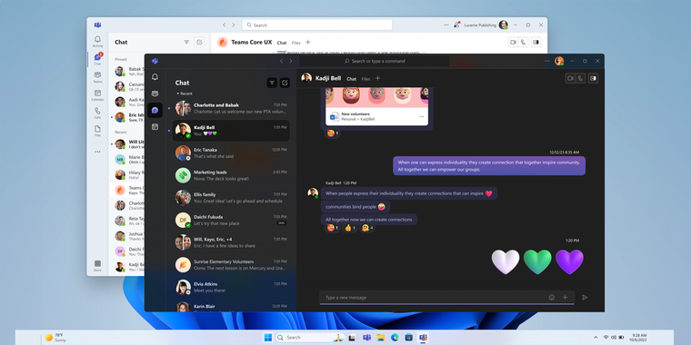This screenshot has width=691, height=345.
Task: Click heart-eyes reaction on All together message
Action: [332, 228]
